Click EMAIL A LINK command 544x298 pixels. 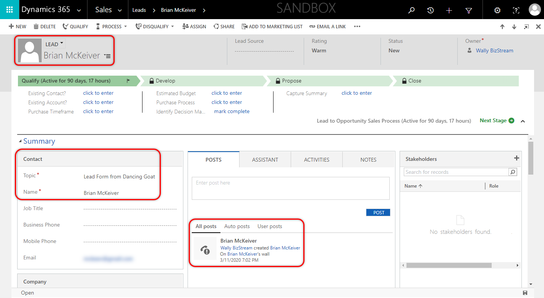327,26
